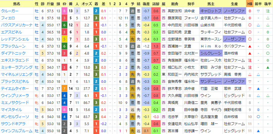Select the highlighted キャロットフ owner cell
This screenshot has width=273, height=134.
point(211,11)
